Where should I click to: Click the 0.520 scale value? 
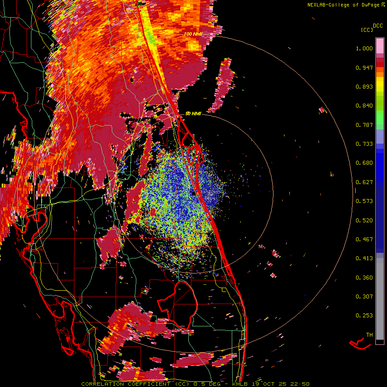pyautogui.click(x=364, y=221)
